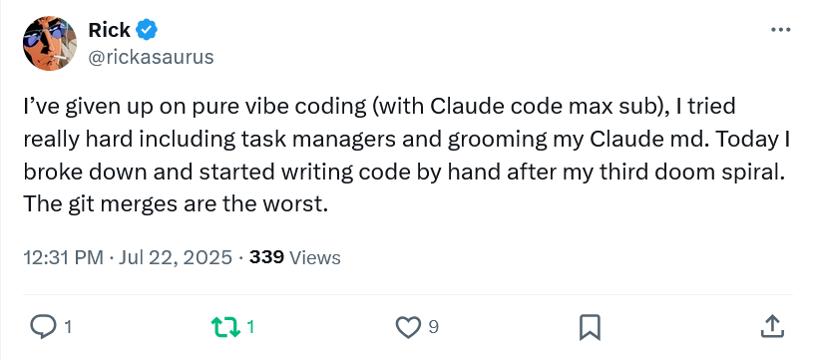Toggle the green repost arrows icon

click(x=225, y=327)
